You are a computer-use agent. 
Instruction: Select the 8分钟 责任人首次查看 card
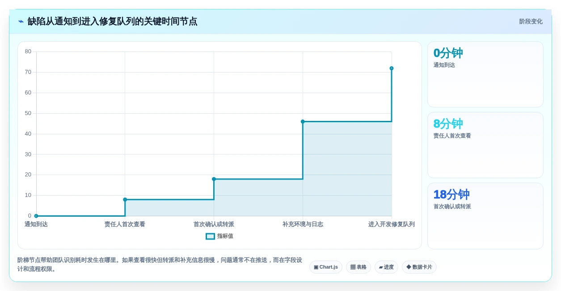click(485, 145)
